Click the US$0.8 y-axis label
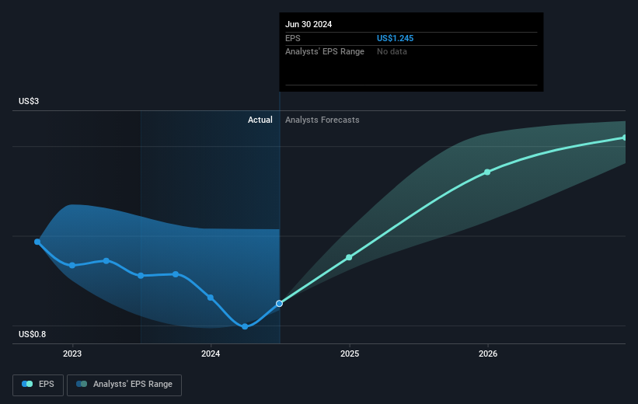 click(32, 334)
